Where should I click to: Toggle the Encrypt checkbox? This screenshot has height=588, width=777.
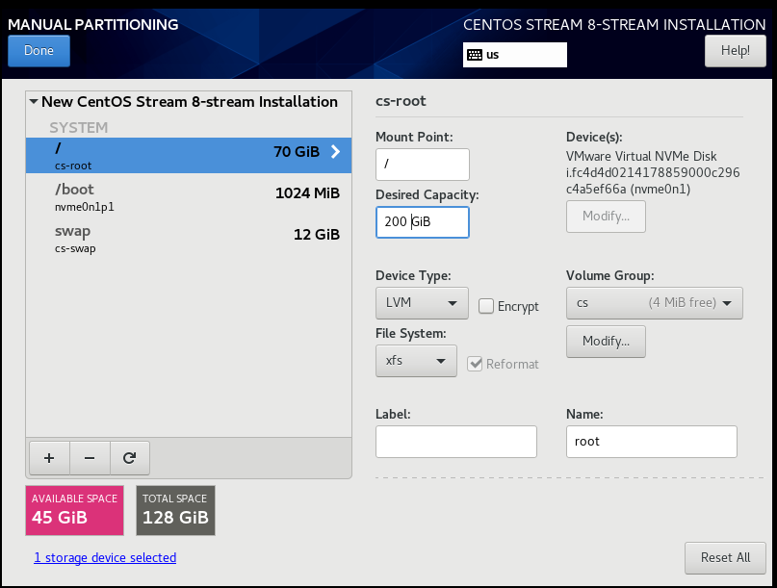486,306
